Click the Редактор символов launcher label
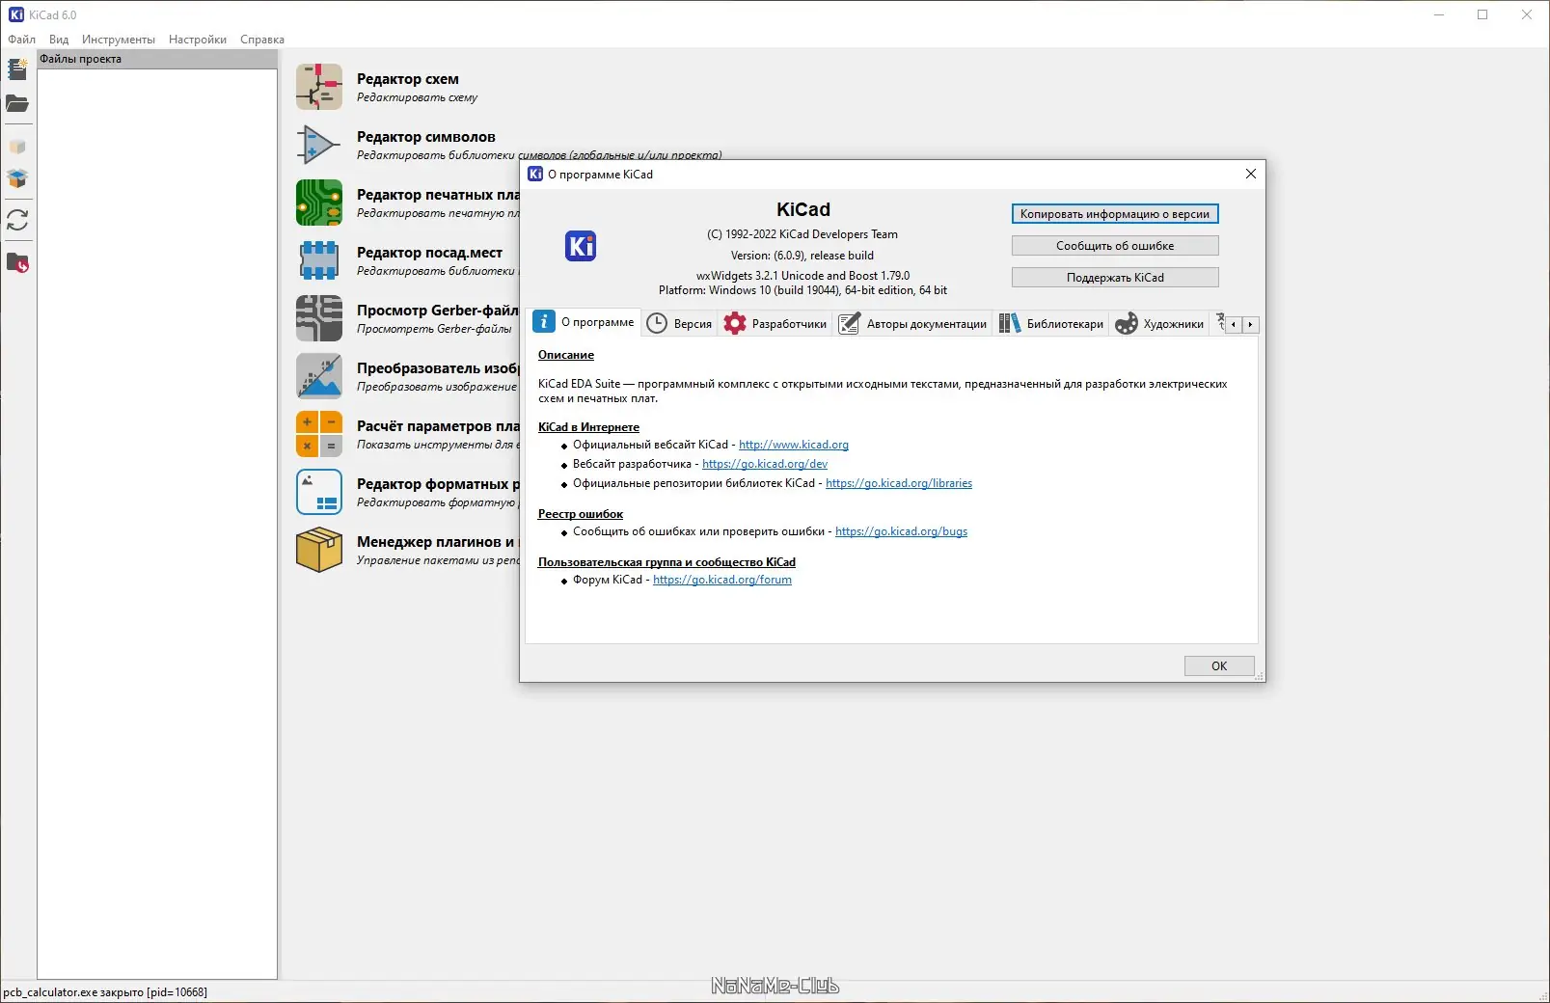Image resolution: width=1550 pixels, height=1003 pixels. (426, 137)
